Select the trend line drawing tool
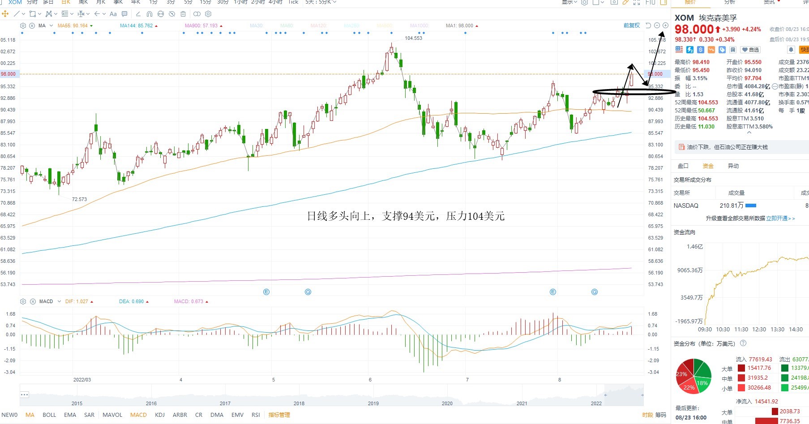 (x=17, y=14)
